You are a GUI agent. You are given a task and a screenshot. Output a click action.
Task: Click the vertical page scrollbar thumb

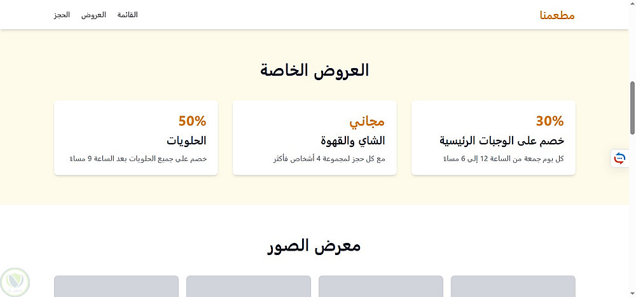pyautogui.click(x=632, y=108)
